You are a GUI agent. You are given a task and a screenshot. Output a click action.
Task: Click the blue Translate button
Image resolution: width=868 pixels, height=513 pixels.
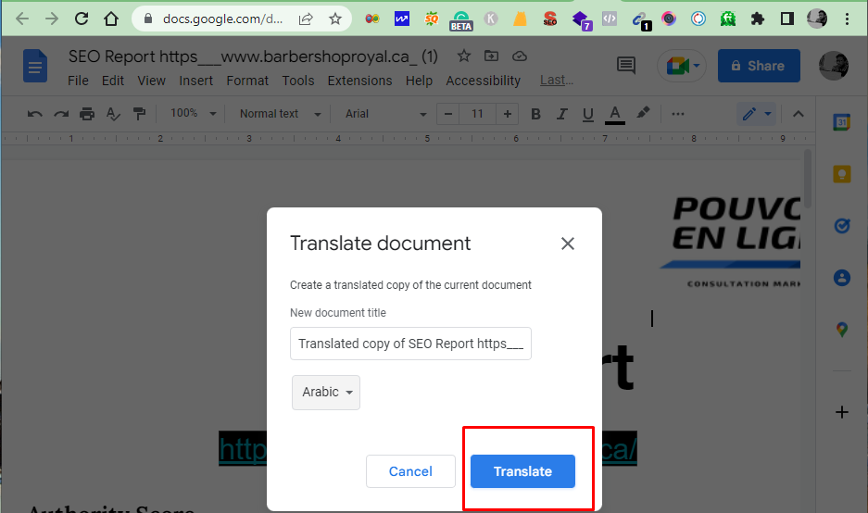[522, 471]
